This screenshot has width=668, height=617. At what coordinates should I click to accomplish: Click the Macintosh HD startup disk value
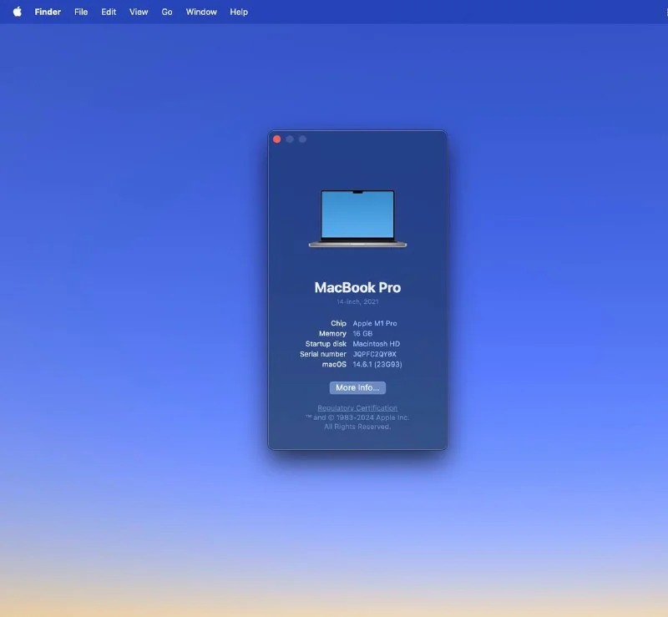[377, 344]
